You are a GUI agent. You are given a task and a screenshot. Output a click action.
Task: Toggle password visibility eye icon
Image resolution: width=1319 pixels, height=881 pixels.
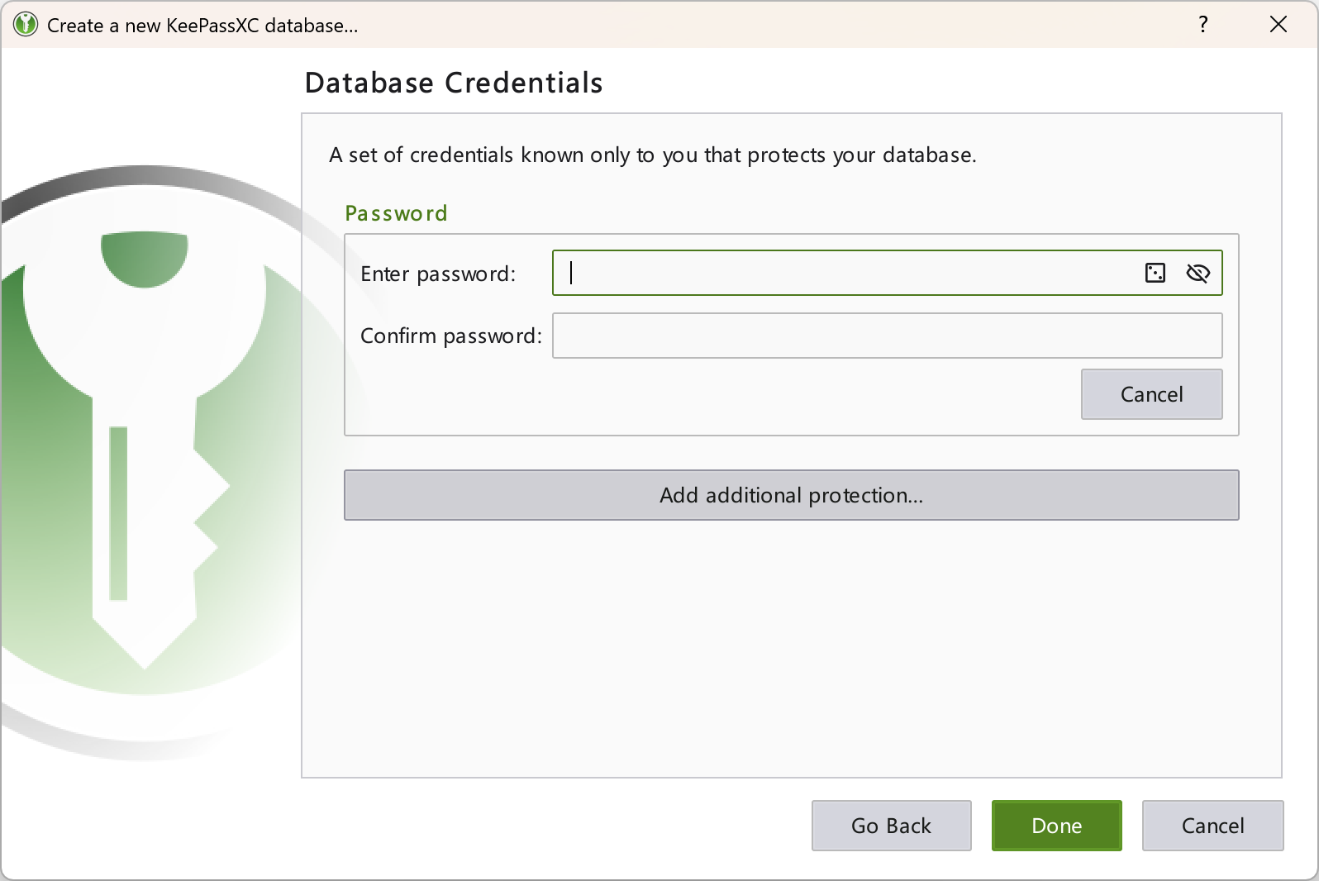[1198, 273]
